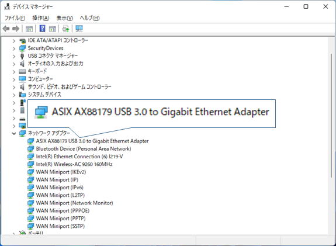
Task: Expand the キーボード category
Action: click(x=14, y=71)
